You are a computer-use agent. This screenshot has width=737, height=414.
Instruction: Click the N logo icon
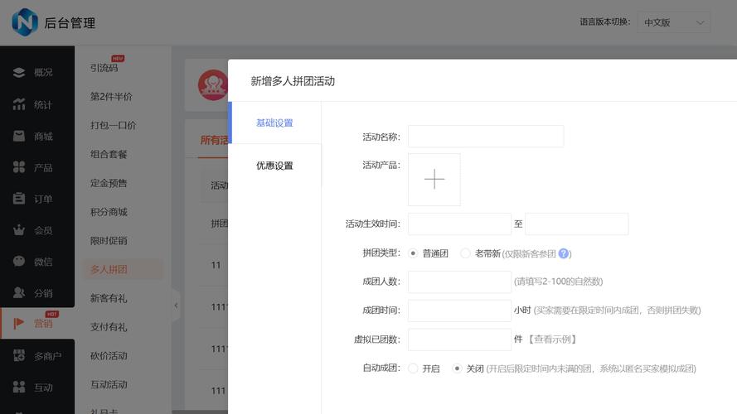point(24,22)
